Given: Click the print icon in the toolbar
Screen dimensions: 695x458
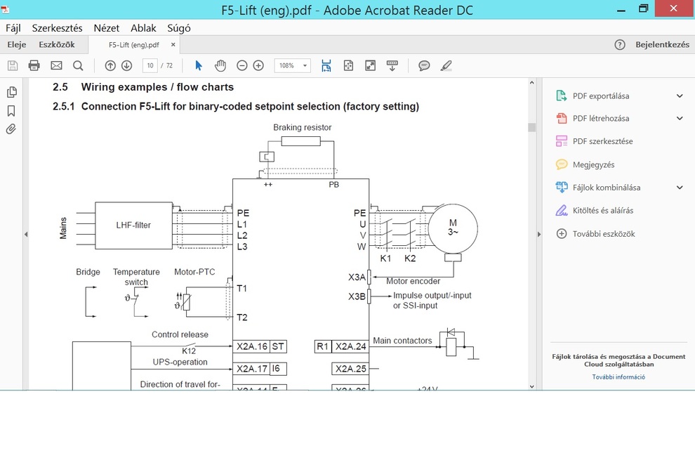Looking at the screenshot, I should (x=34, y=65).
